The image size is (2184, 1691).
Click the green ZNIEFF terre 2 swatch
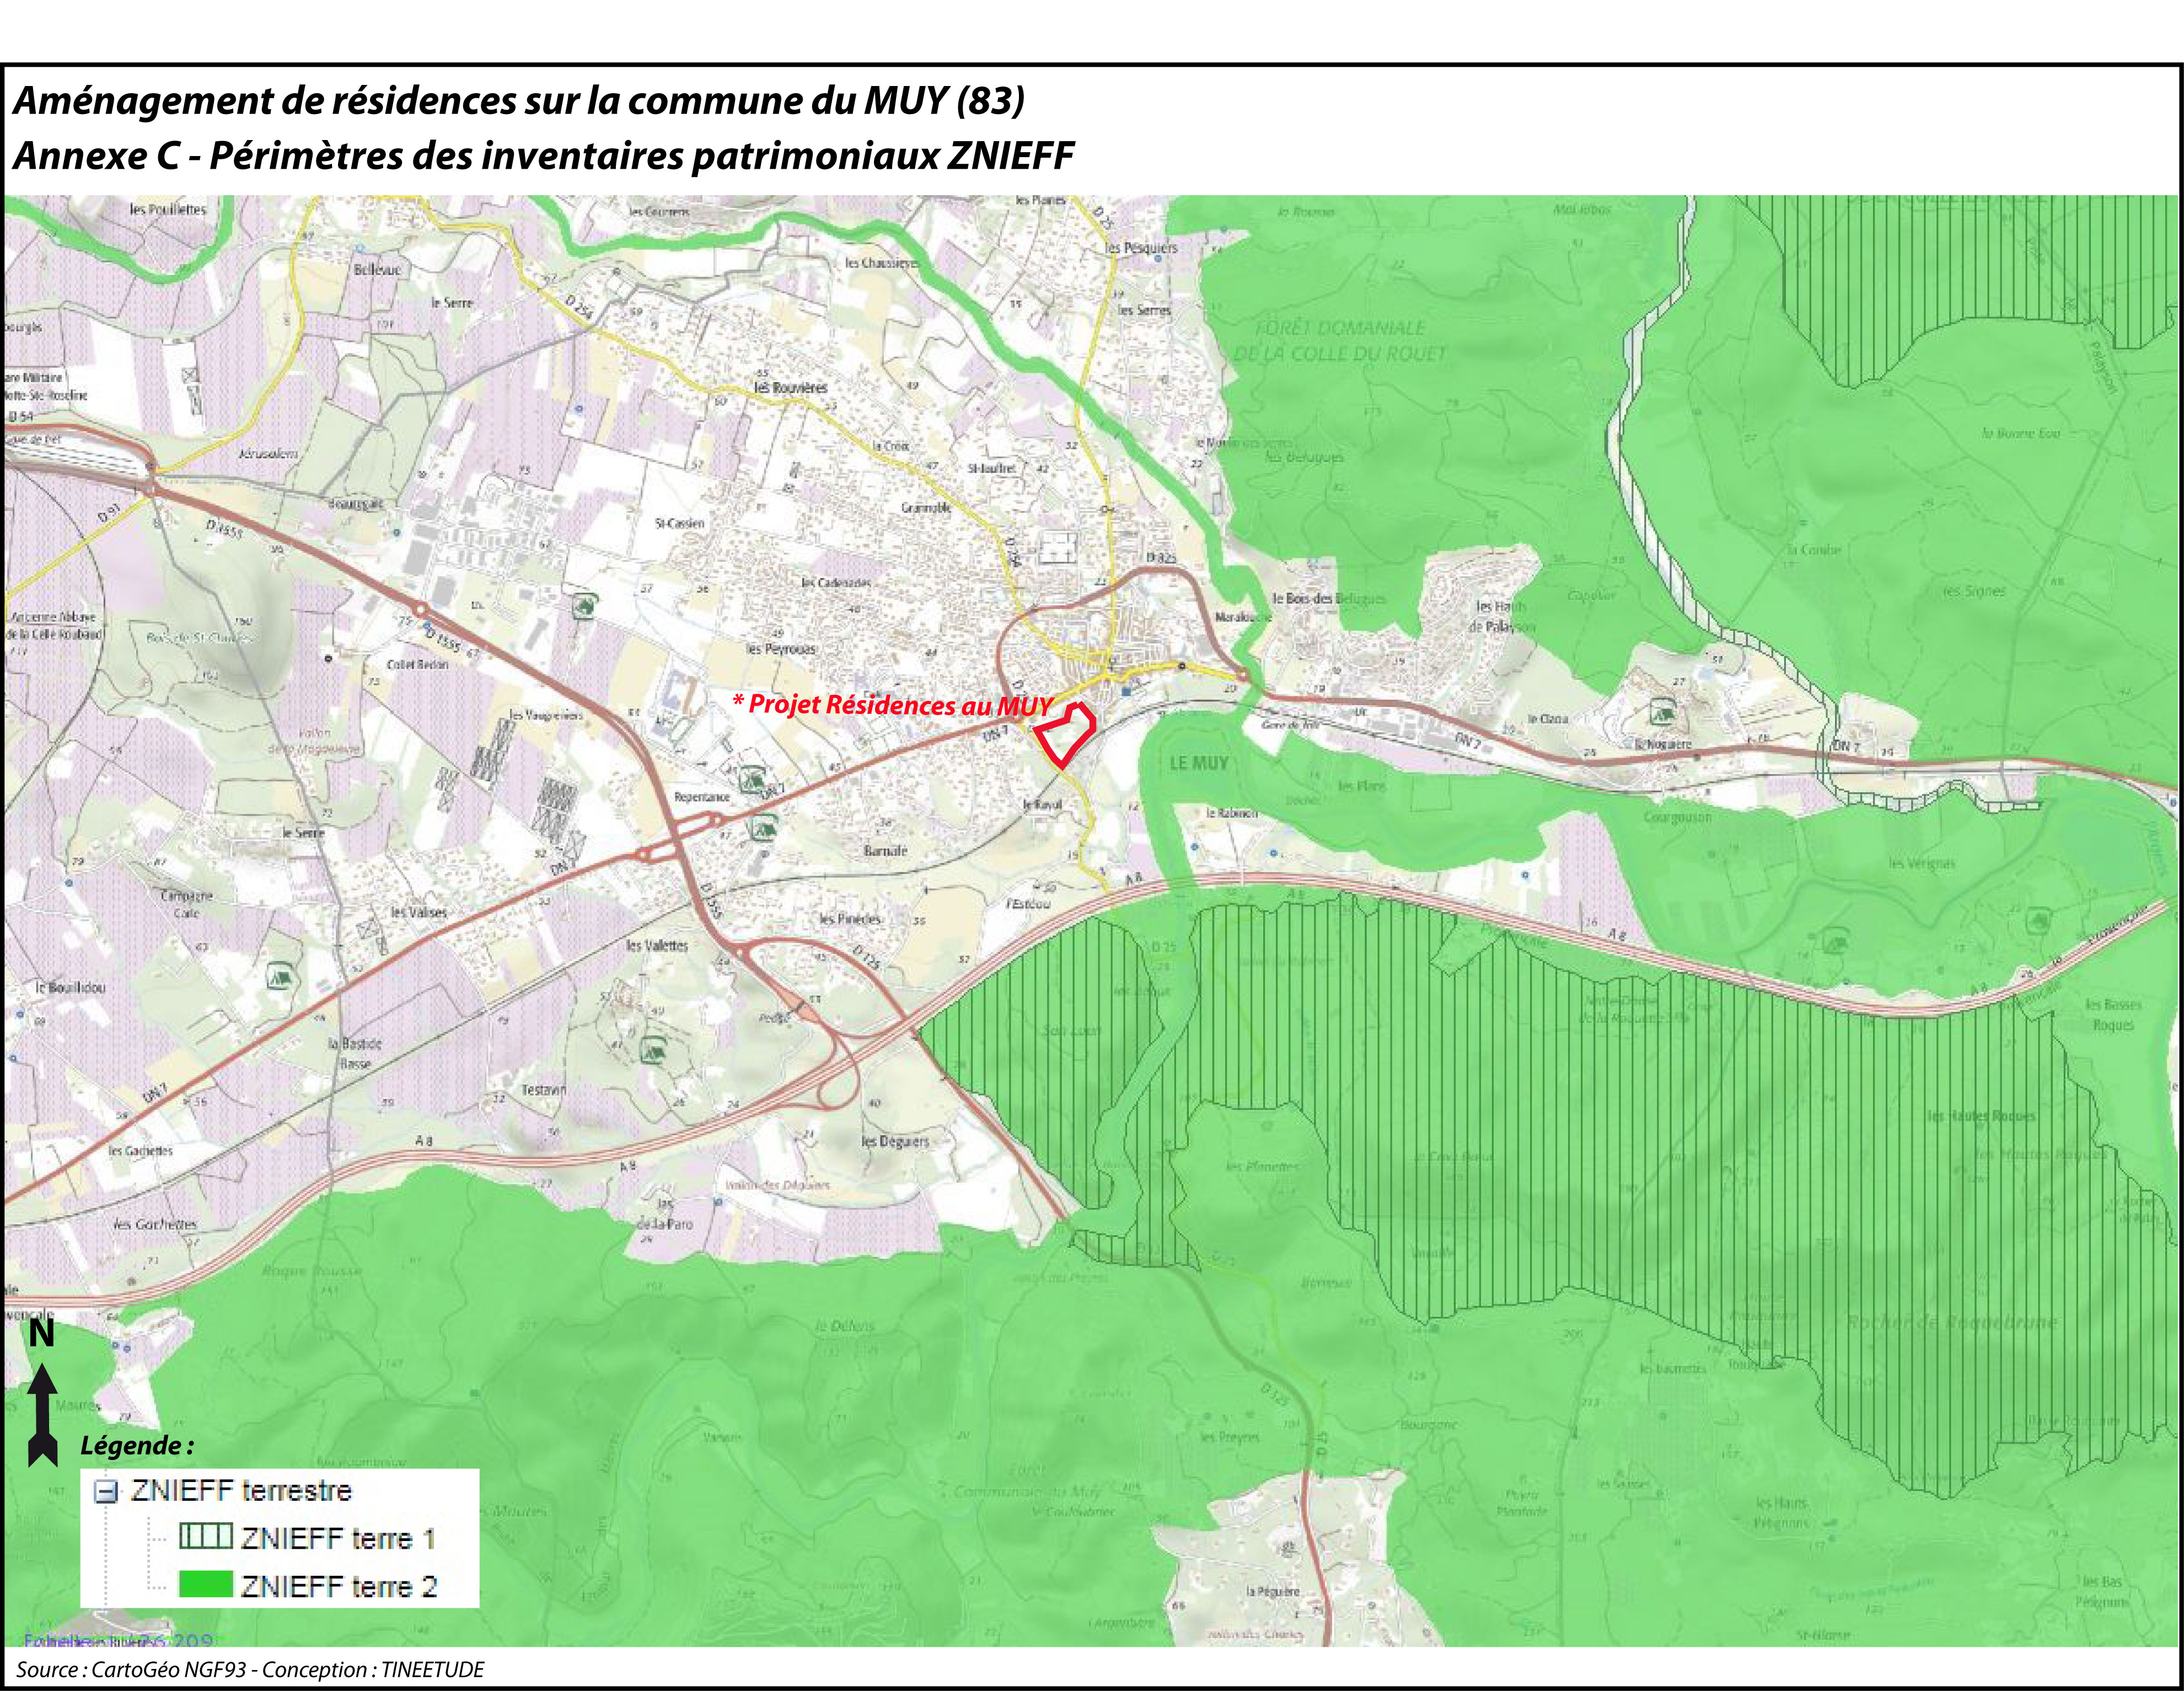click(x=206, y=1585)
